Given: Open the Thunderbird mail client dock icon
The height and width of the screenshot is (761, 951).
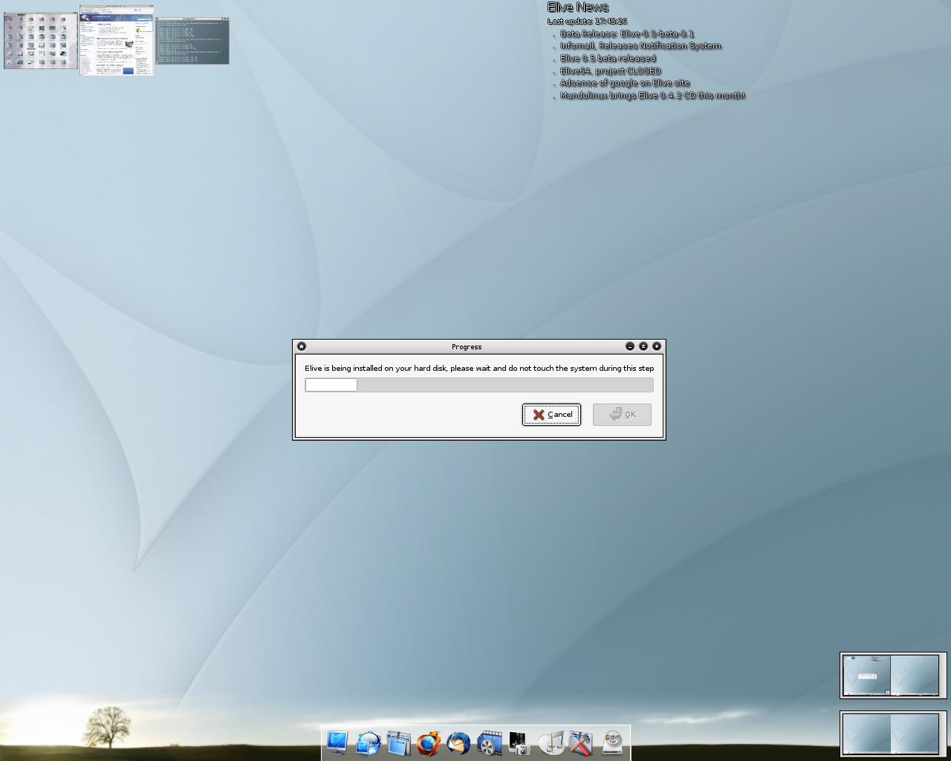Looking at the screenshot, I should pos(459,743).
